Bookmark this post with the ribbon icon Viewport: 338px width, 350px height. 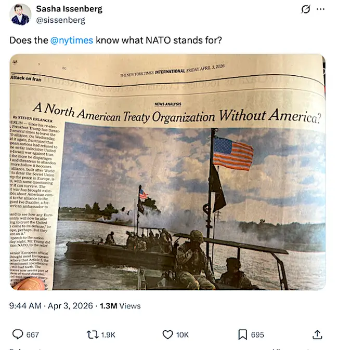click(x=242, y=334)
